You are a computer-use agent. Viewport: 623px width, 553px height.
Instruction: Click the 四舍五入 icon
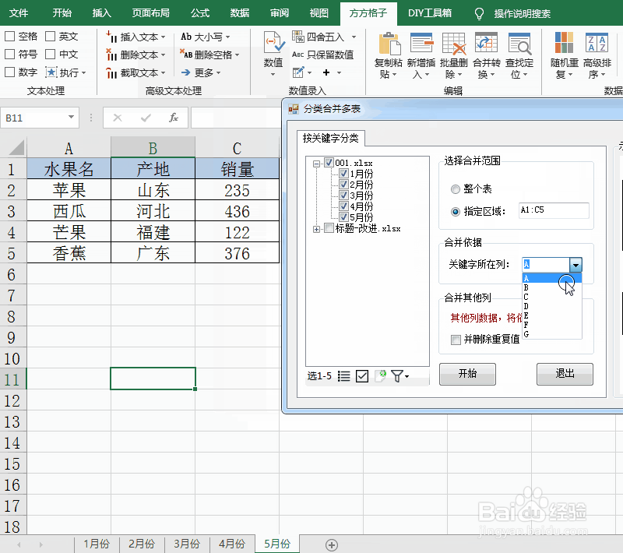tap(298, 37)
